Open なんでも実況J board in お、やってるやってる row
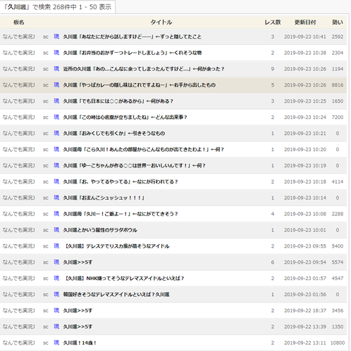The image size is (351, 351). [x=19, y=181]
